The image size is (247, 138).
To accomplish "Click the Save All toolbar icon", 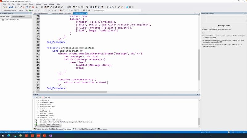I will coord(12,7).
